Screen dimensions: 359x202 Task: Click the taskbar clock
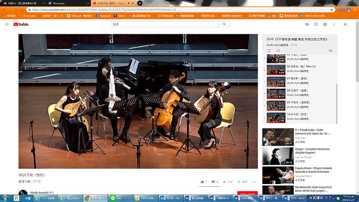(x=349, y=198)
